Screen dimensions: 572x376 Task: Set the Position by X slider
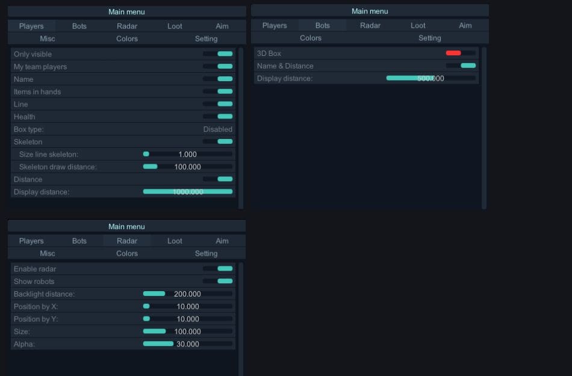[187, 307]
